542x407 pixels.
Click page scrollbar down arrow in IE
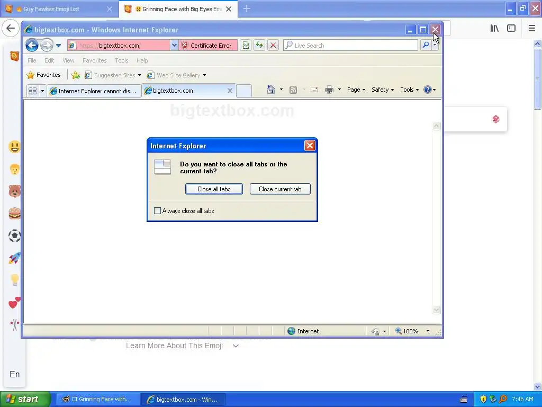pos(436,309)
